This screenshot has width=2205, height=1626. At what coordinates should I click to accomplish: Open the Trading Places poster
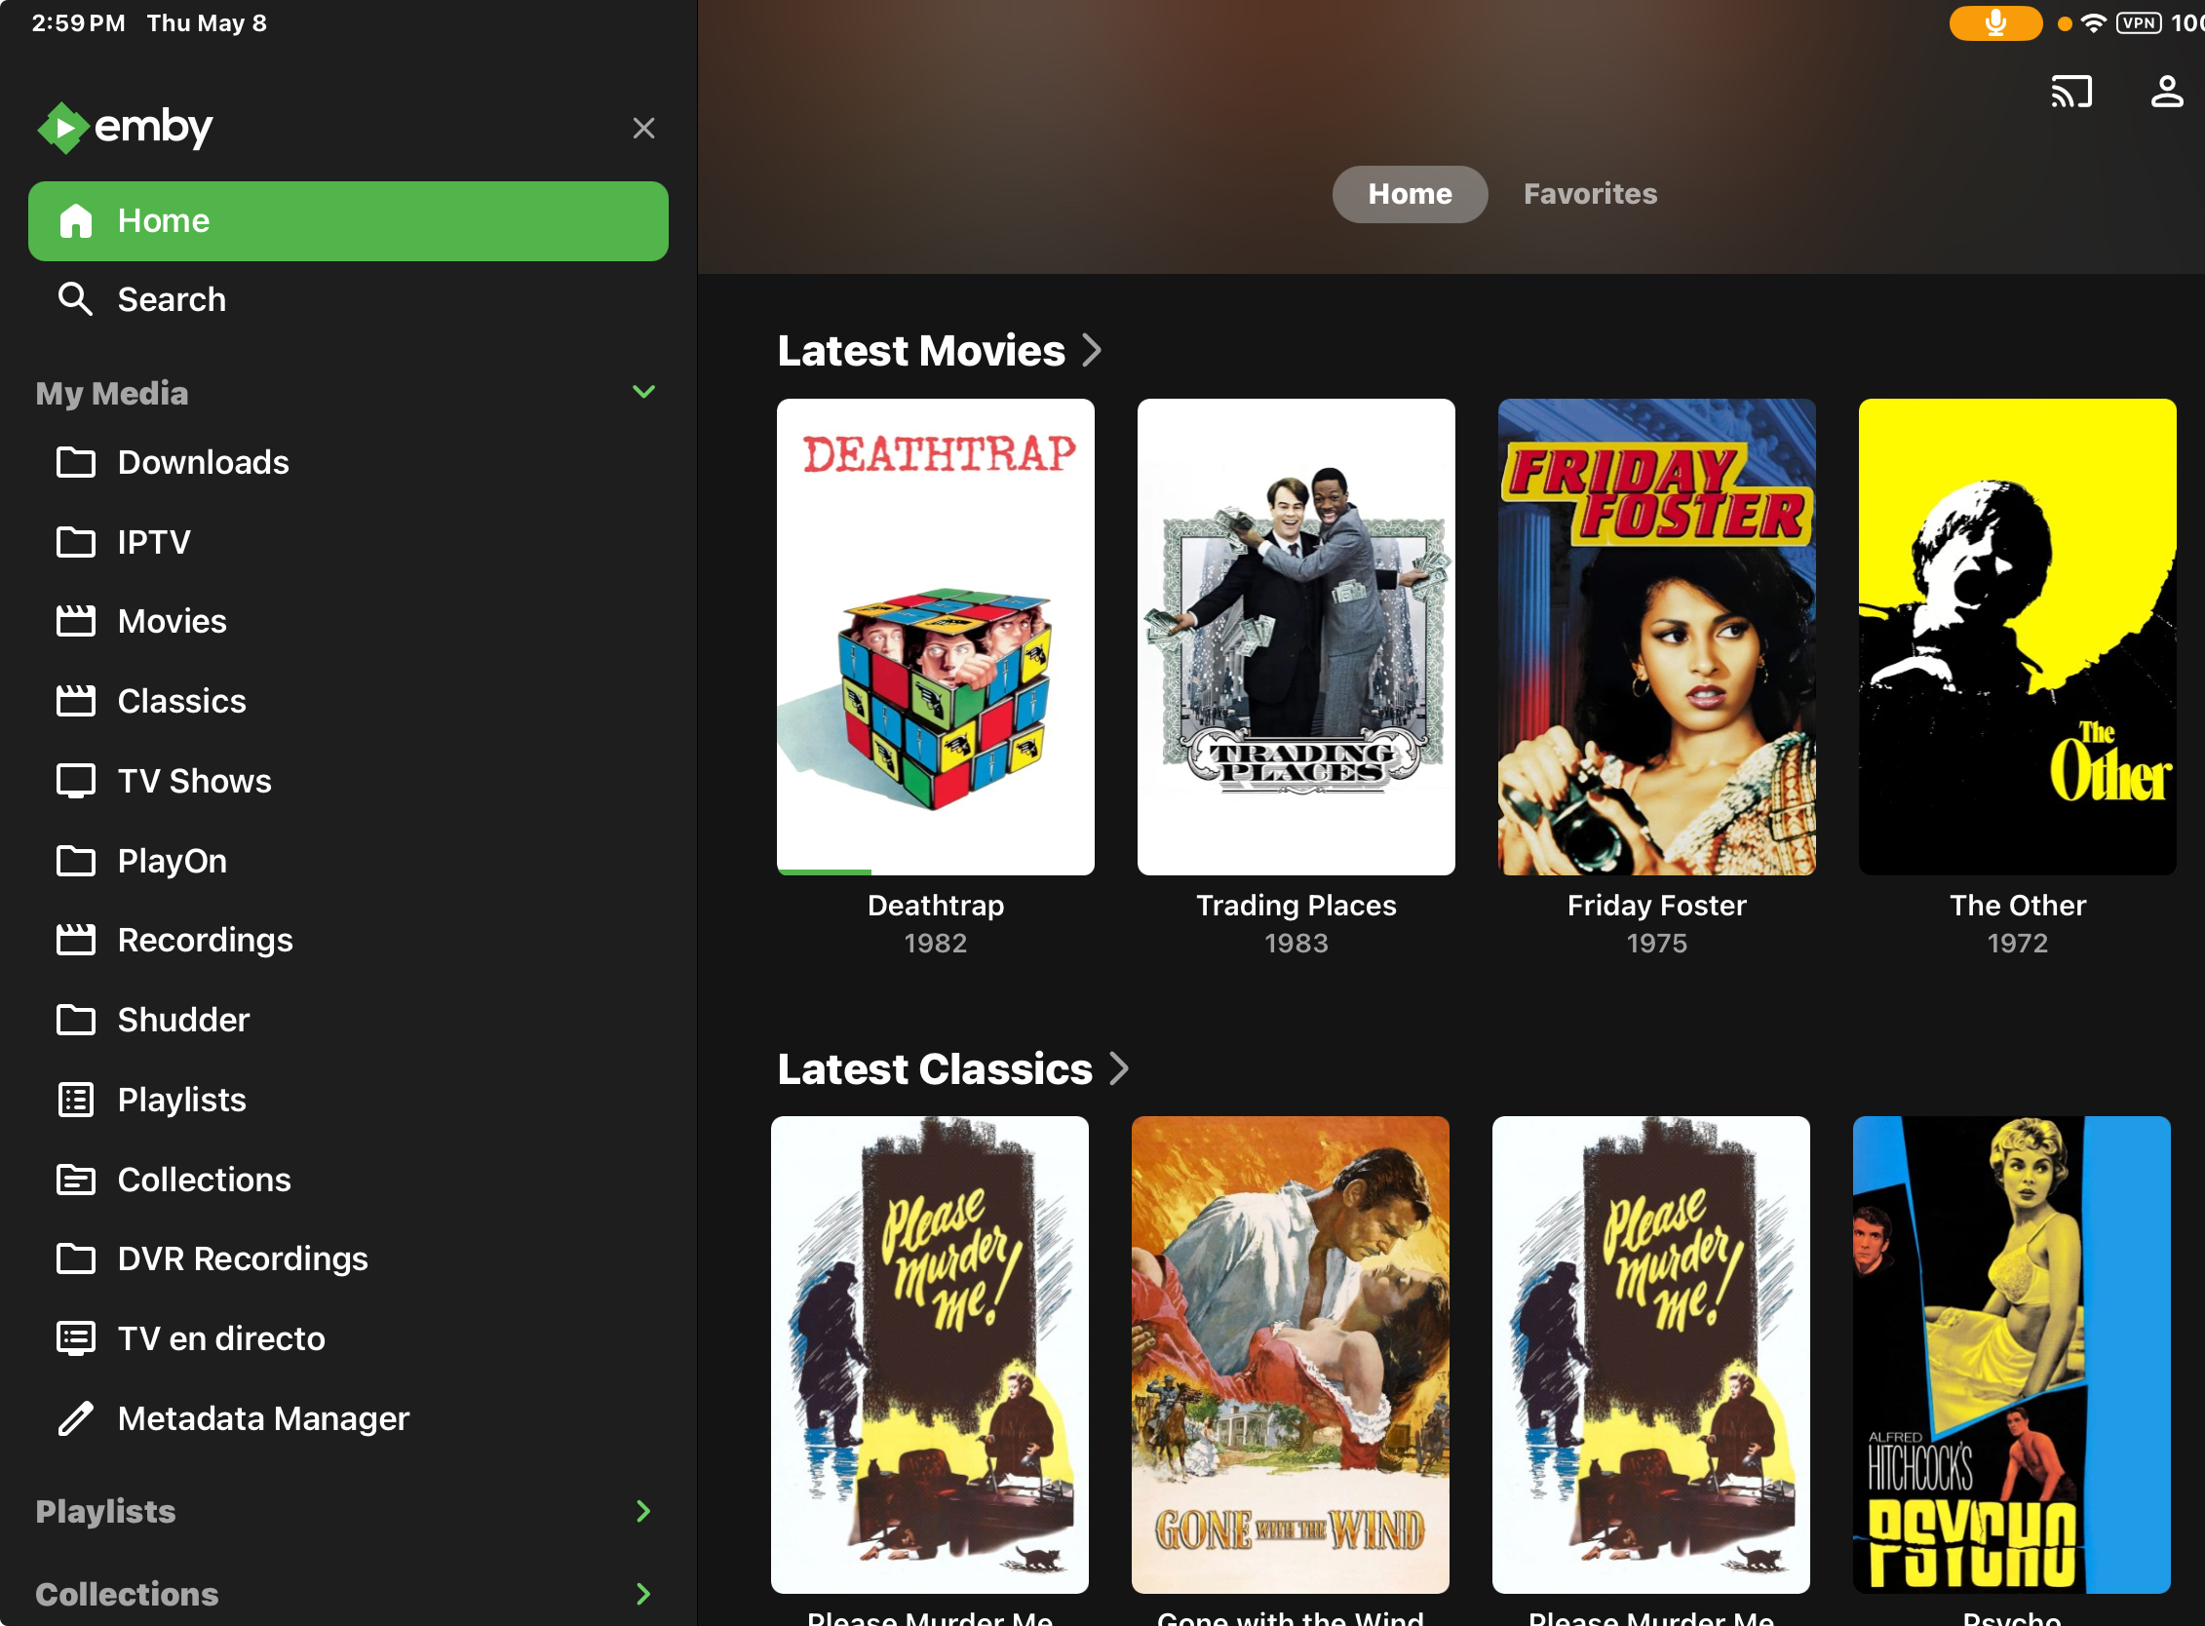(x=1296, y=636)
